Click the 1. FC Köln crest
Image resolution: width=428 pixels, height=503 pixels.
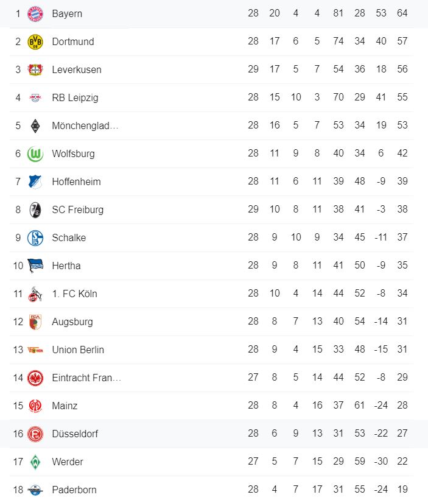(x=35, y=294)
